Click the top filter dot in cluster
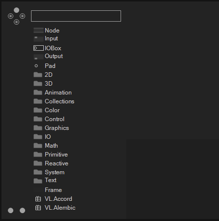 (16, 10)
